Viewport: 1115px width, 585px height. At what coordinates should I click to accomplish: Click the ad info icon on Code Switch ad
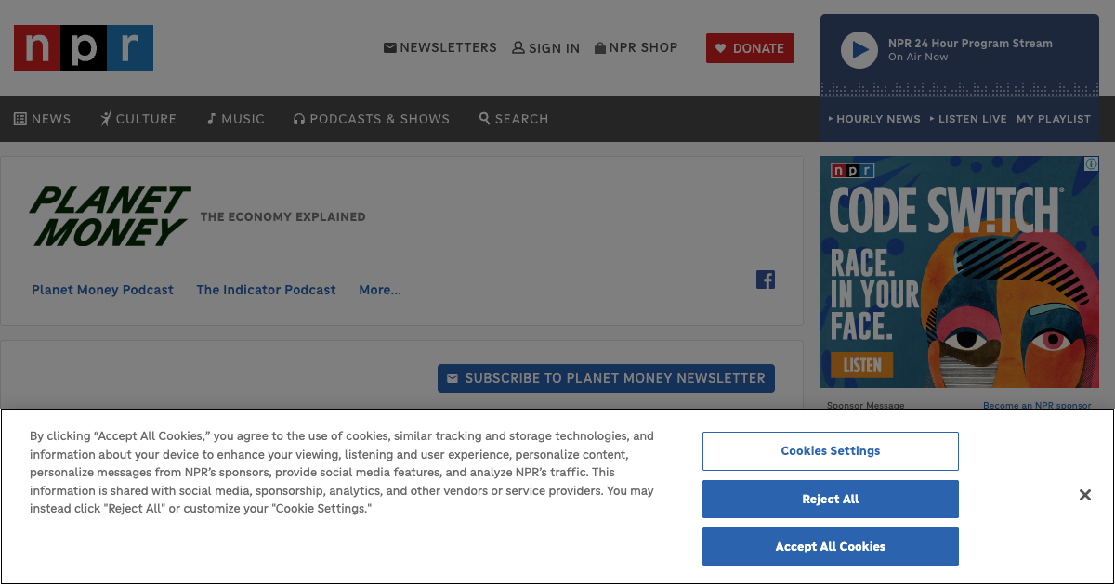click(x=1092, y=163)
